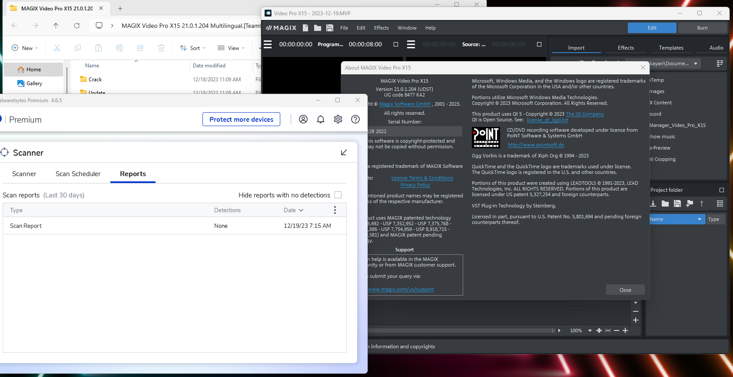Open scan reports three-dot options menu

(335, 210)
